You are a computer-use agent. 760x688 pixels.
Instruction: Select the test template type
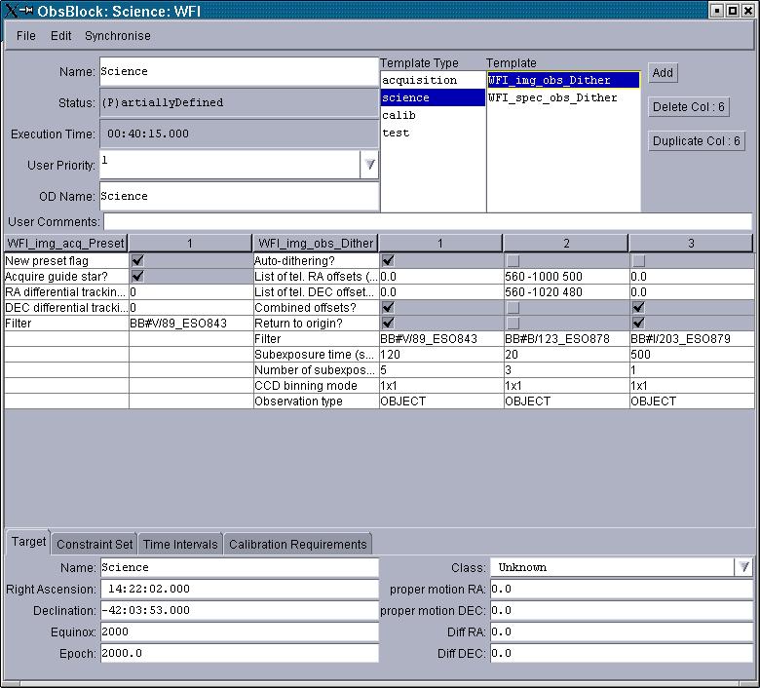pyautogui.click(x=433, y=133)
